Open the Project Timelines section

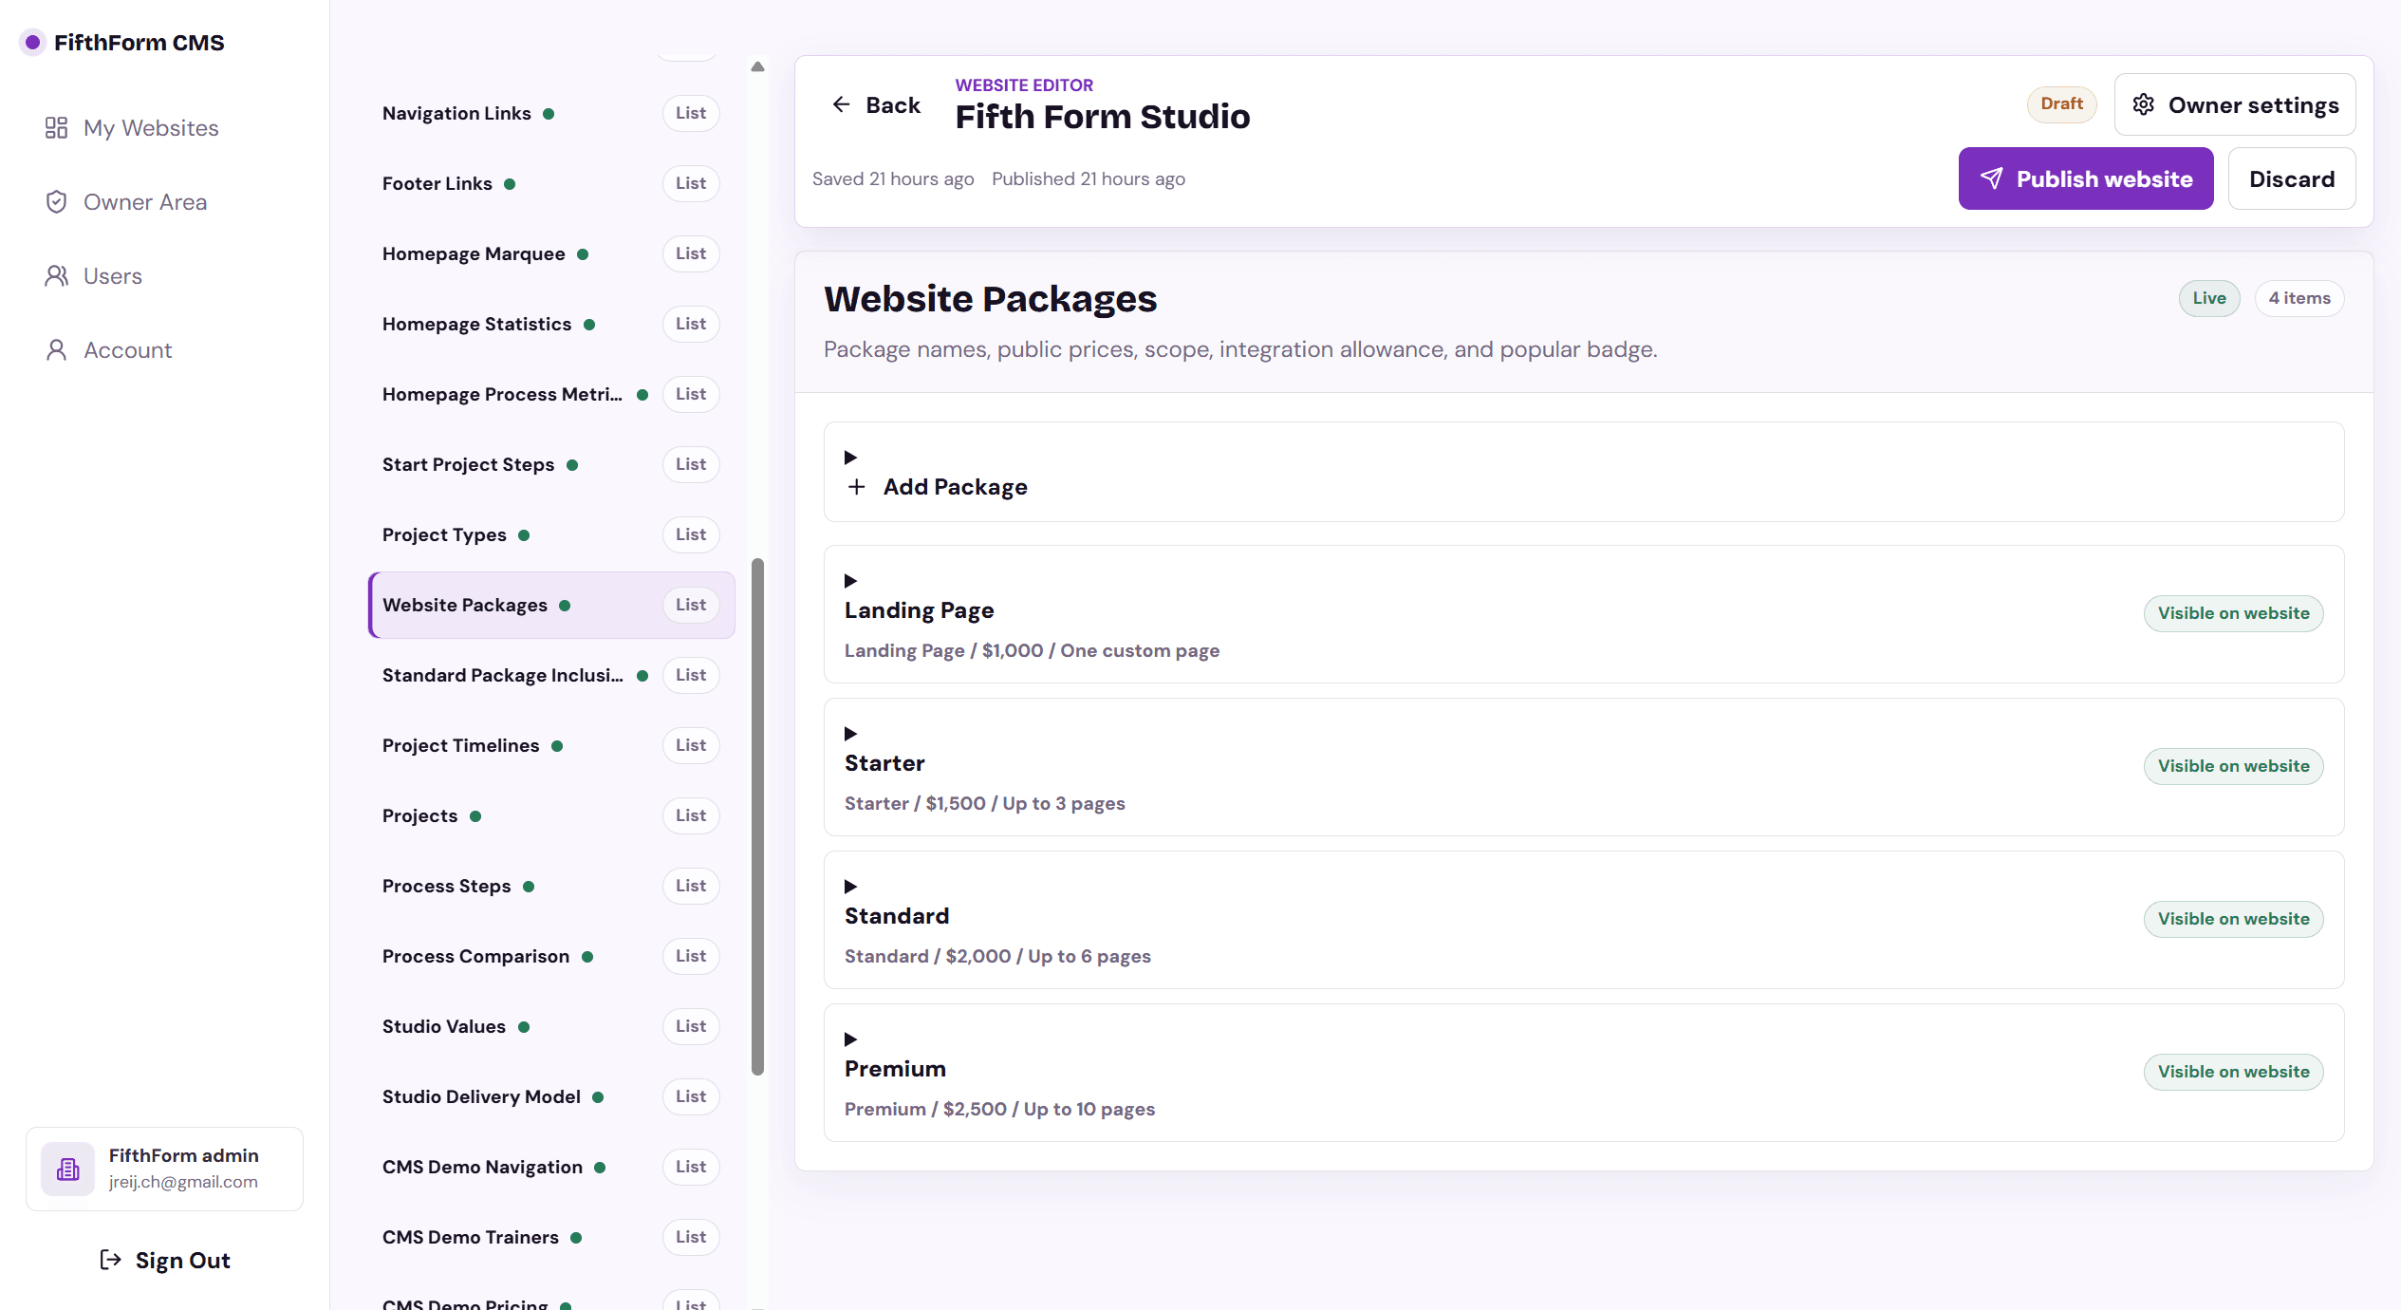pos(551,745)
